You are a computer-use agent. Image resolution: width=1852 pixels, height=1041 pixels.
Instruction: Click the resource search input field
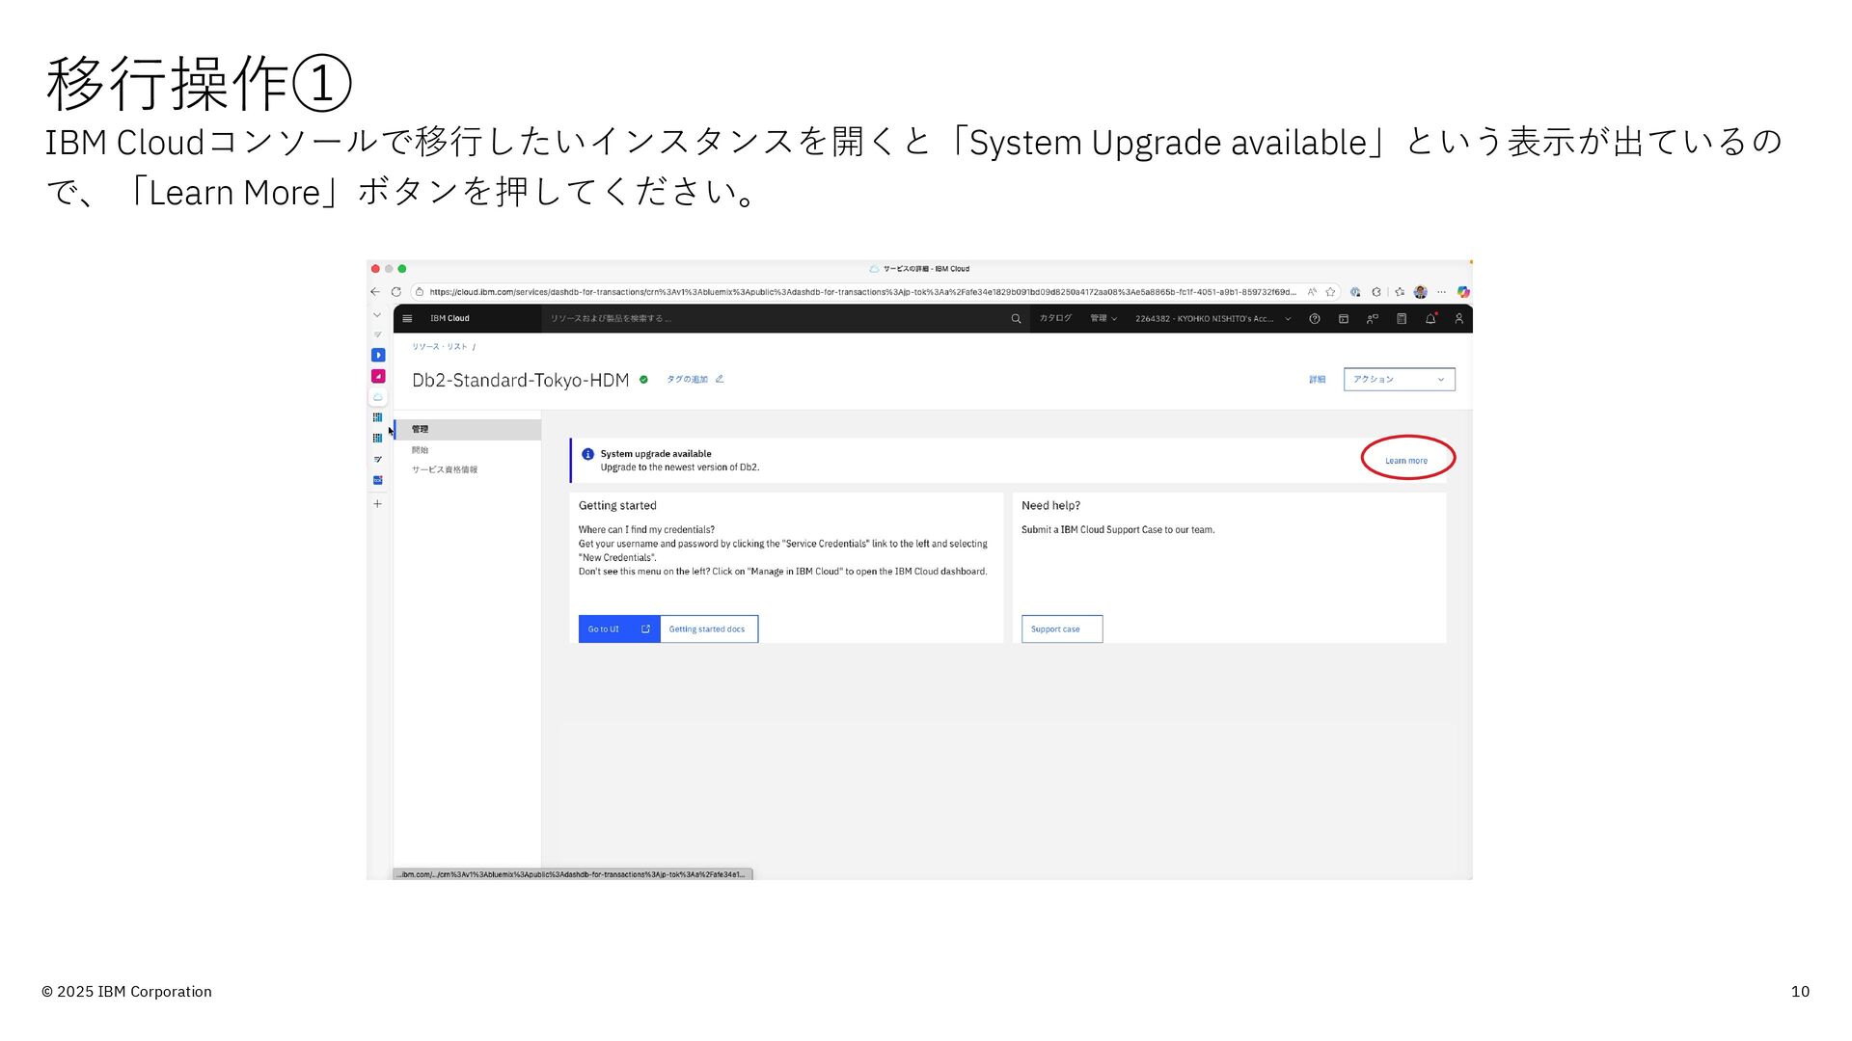pos(772,318)
